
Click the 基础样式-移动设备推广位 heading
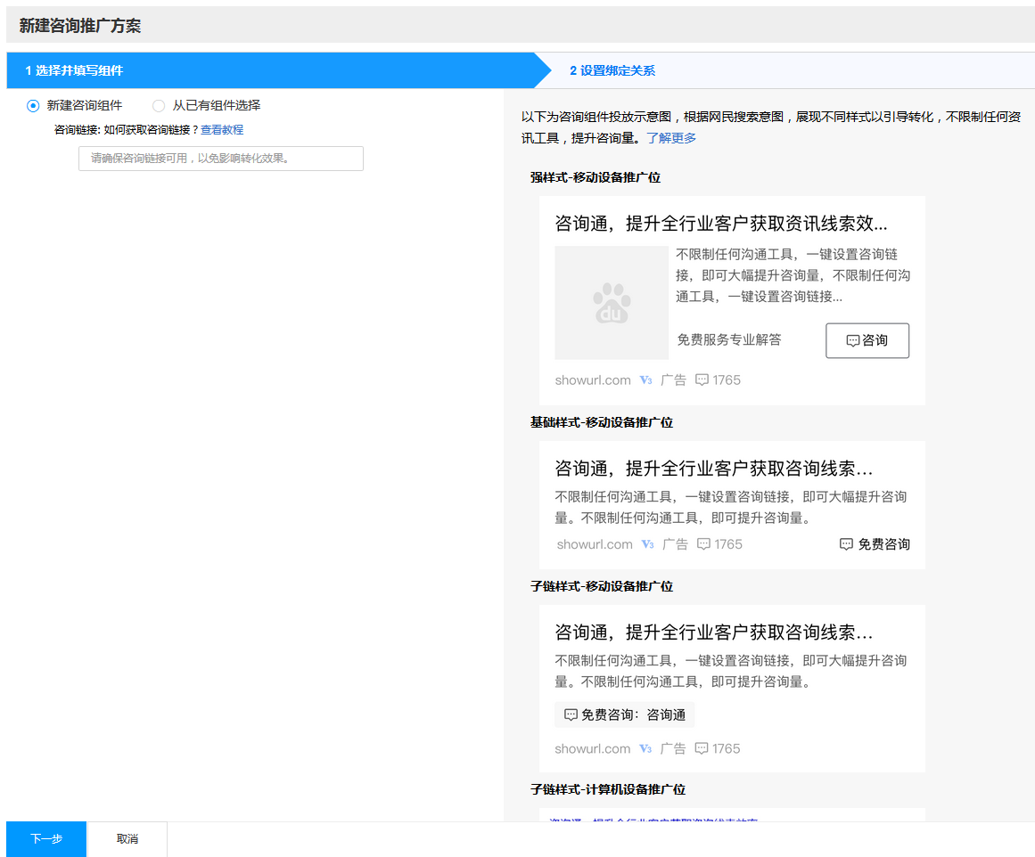coord(602,422)
